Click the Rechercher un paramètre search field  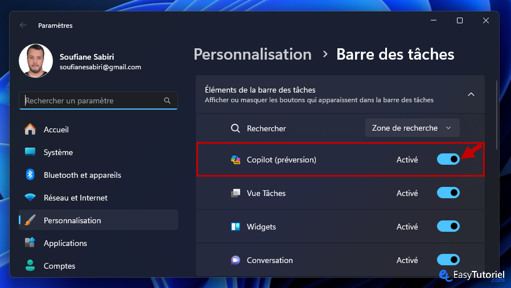[x=98, y=101]
